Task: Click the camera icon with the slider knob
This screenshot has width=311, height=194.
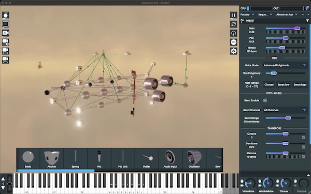Action: [6, 42]
